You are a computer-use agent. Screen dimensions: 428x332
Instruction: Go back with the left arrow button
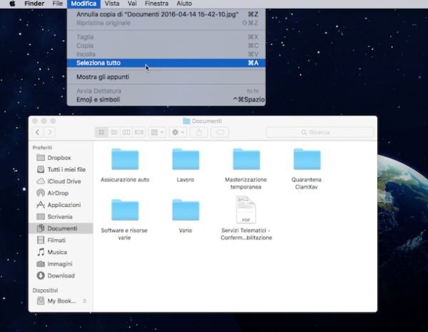pos(36,133)
